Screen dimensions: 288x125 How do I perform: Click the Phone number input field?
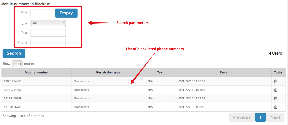pyautogui.click(x=48, y=43)
